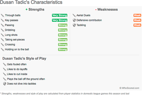
Task: Click the Strengths column heading
Action: click(x=35, y=9)
